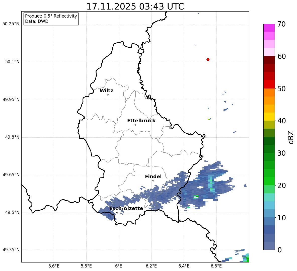Screen dimensions: 297x271
Task: Select the Esch/Alzette label
Action: pos(126,208)
